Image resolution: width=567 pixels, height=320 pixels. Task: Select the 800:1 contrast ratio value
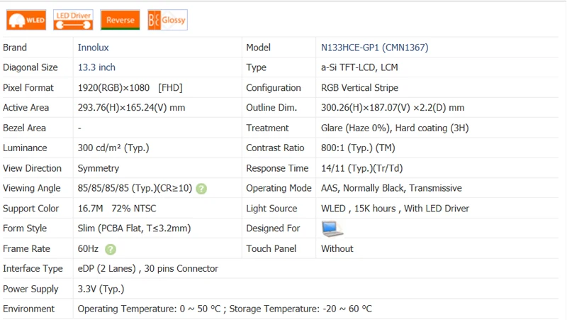pos(358,148)
